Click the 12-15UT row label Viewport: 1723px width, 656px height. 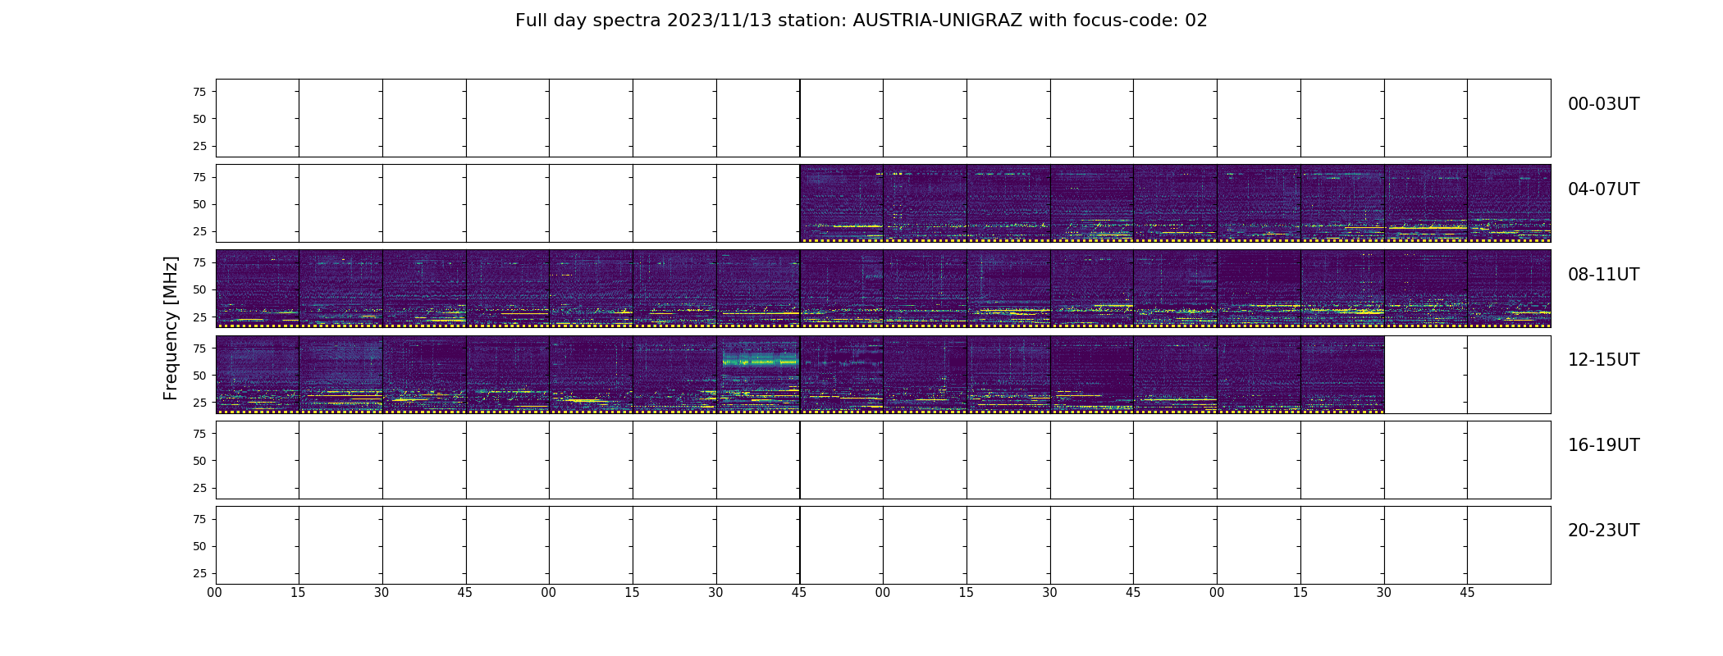tap(1603, 360)
